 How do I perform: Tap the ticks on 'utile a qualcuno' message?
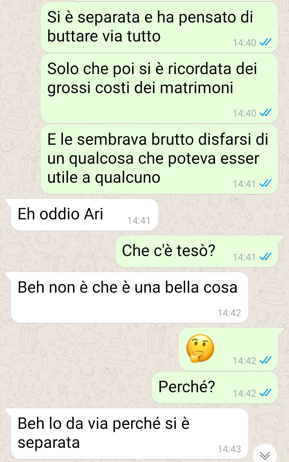pyautogui.click(x=266, y=183)
